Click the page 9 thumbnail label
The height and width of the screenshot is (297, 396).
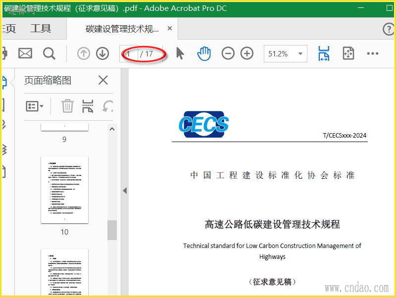click(x=64, y=140)
